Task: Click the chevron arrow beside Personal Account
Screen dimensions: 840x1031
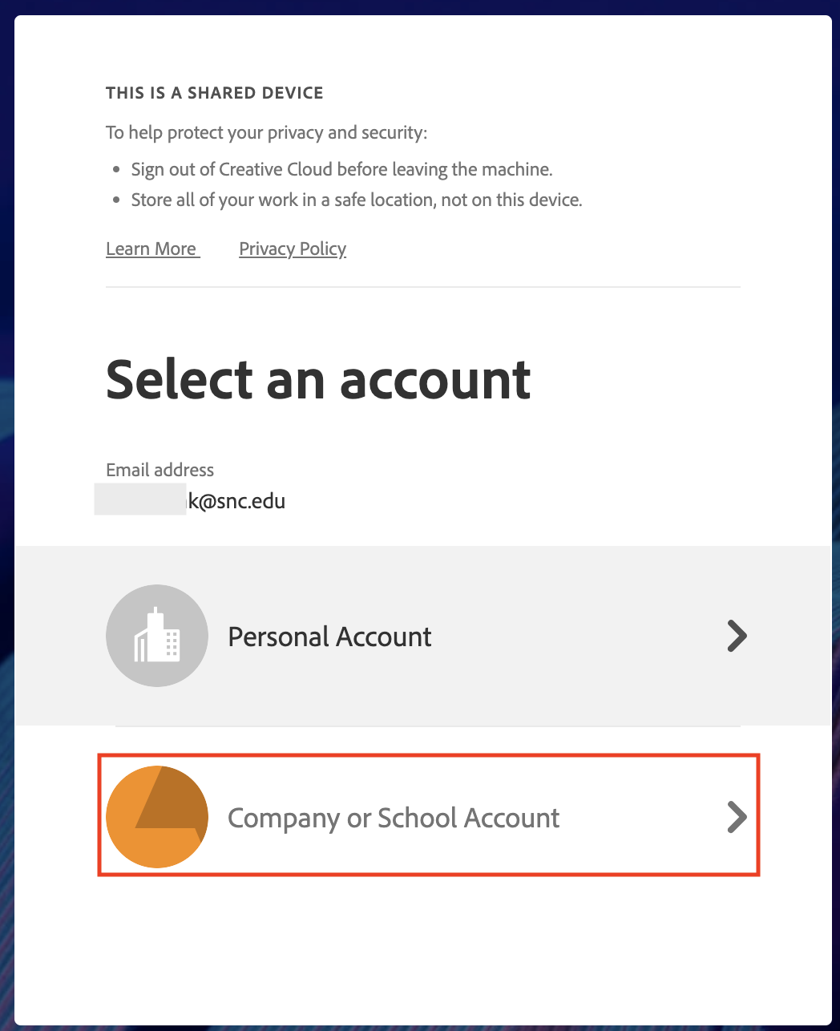Action: (x=737, y=636)
